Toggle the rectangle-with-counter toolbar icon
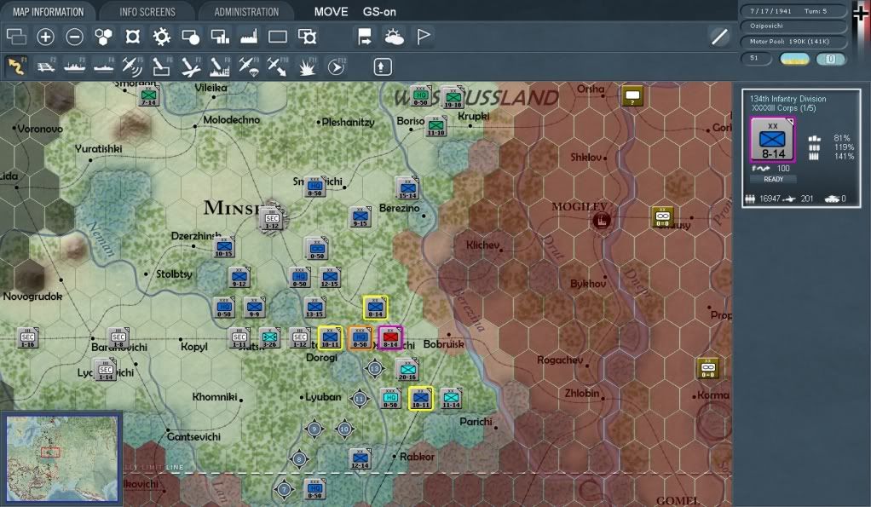 307,37
